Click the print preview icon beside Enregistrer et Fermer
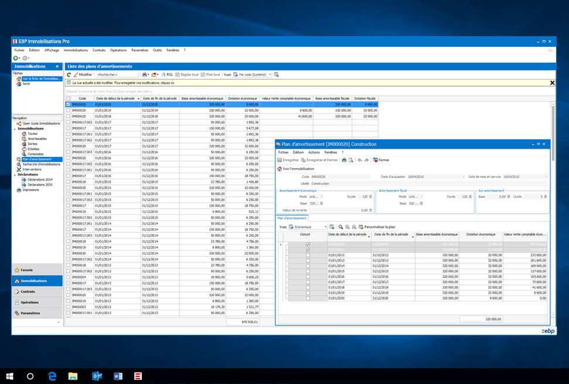 (x=350, y=160)
